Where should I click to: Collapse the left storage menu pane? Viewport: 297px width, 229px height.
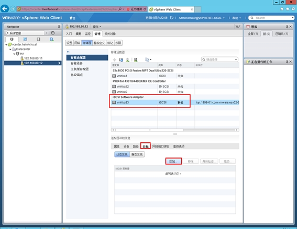pos(68,52)
